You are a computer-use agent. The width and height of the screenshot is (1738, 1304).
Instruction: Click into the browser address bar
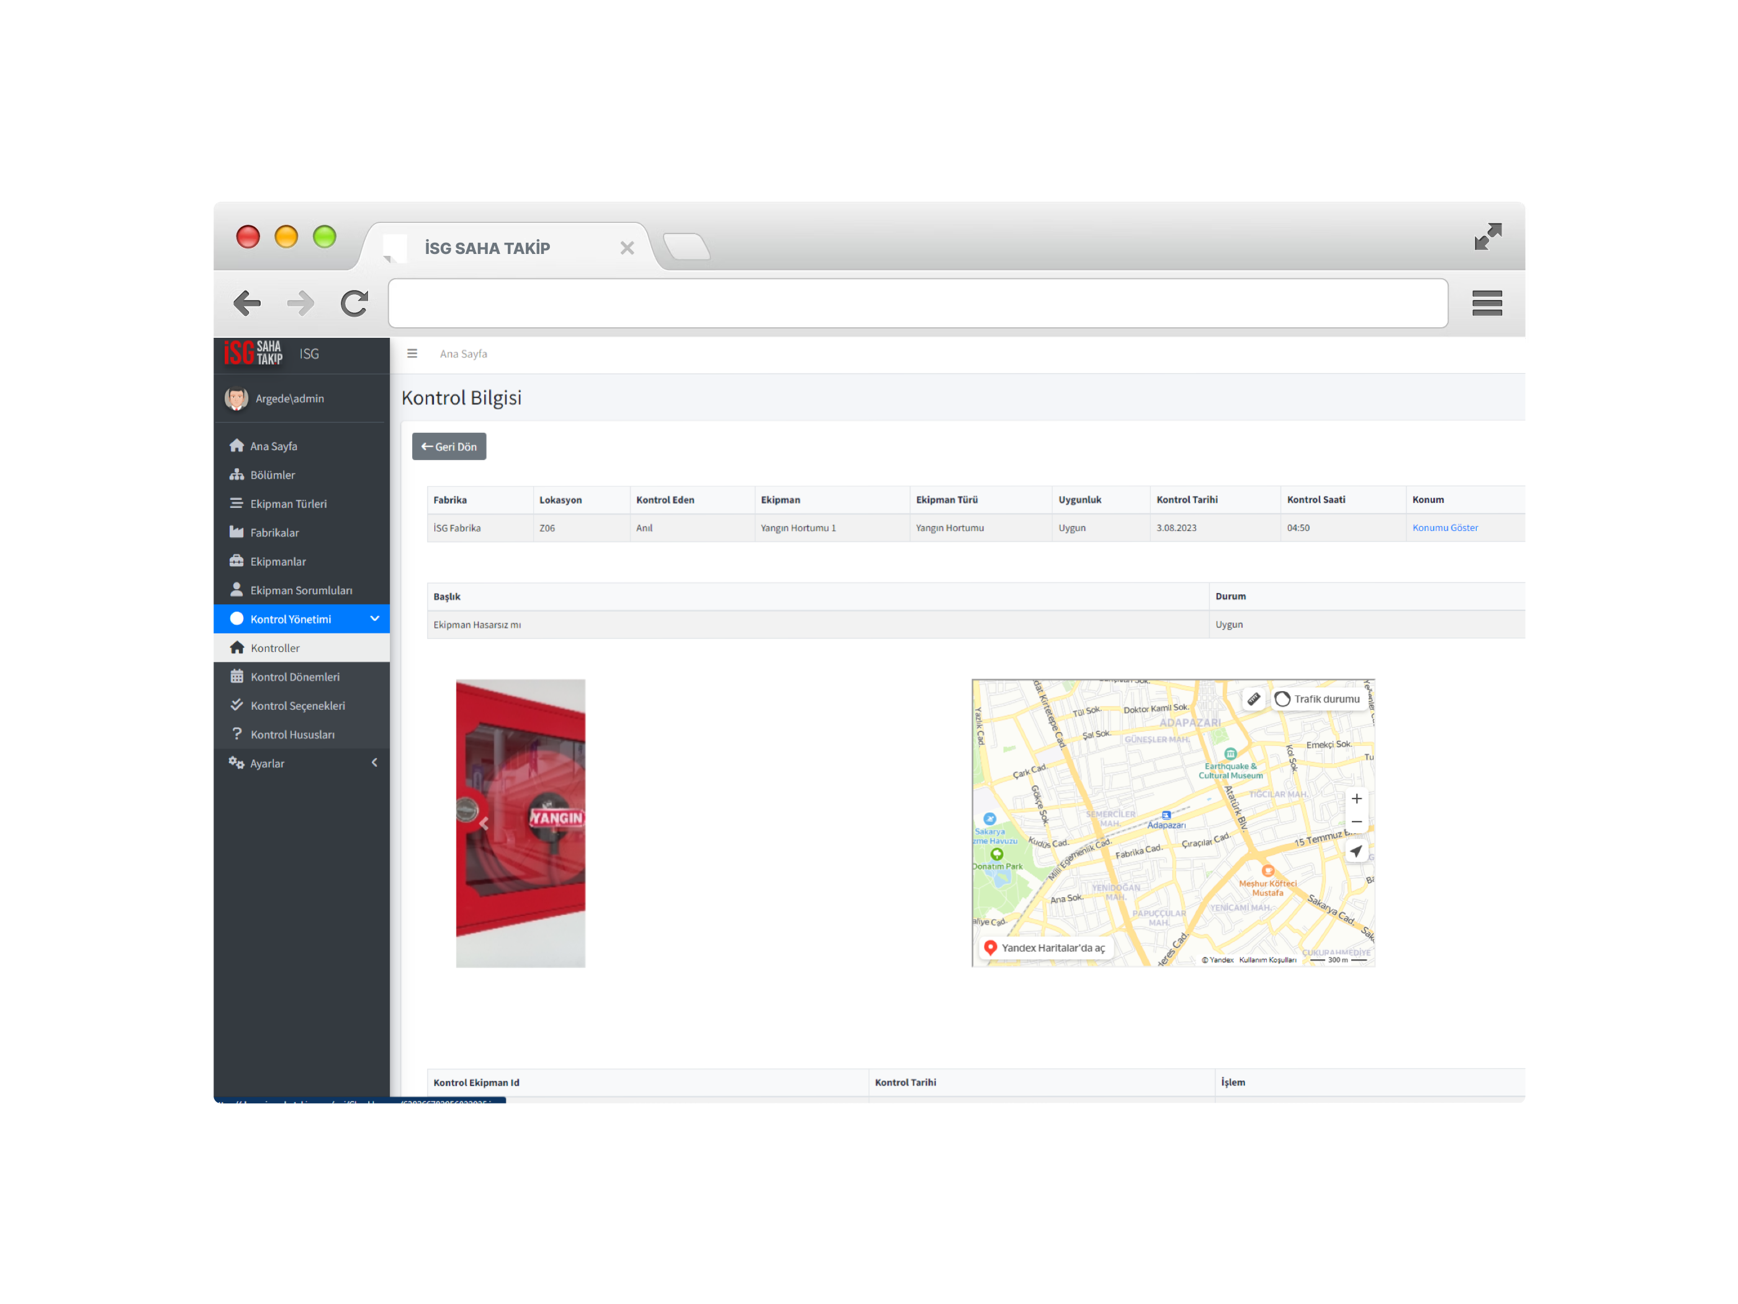coord(917,304)
